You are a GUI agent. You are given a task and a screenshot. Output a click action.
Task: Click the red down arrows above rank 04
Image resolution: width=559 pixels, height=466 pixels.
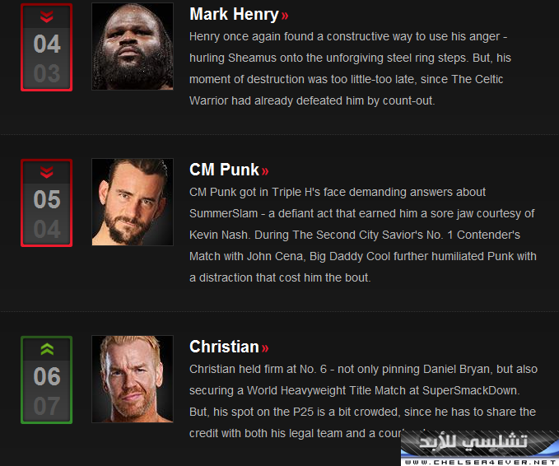point(47,16)
